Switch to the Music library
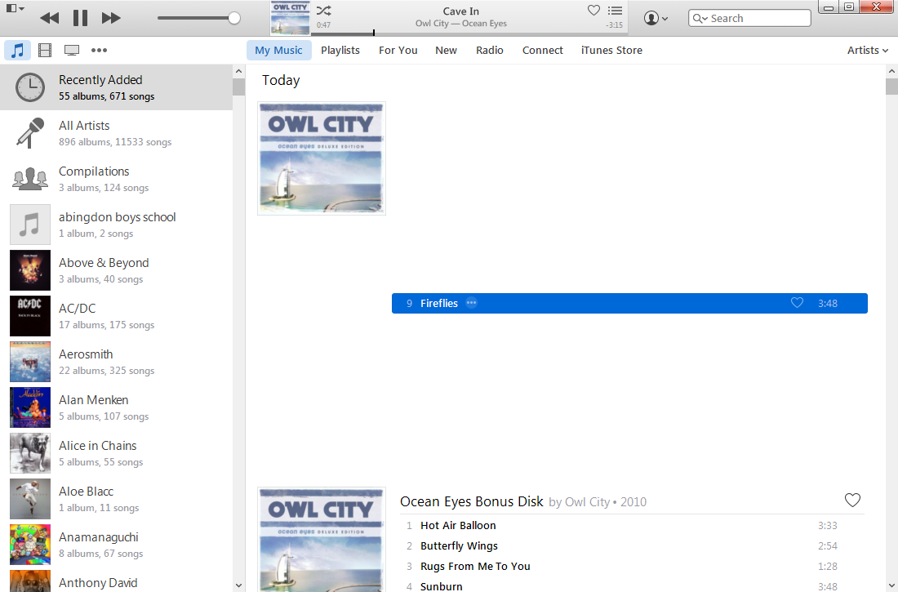The height and width of the screenshot is (592, 898). [x=18, y=50]
